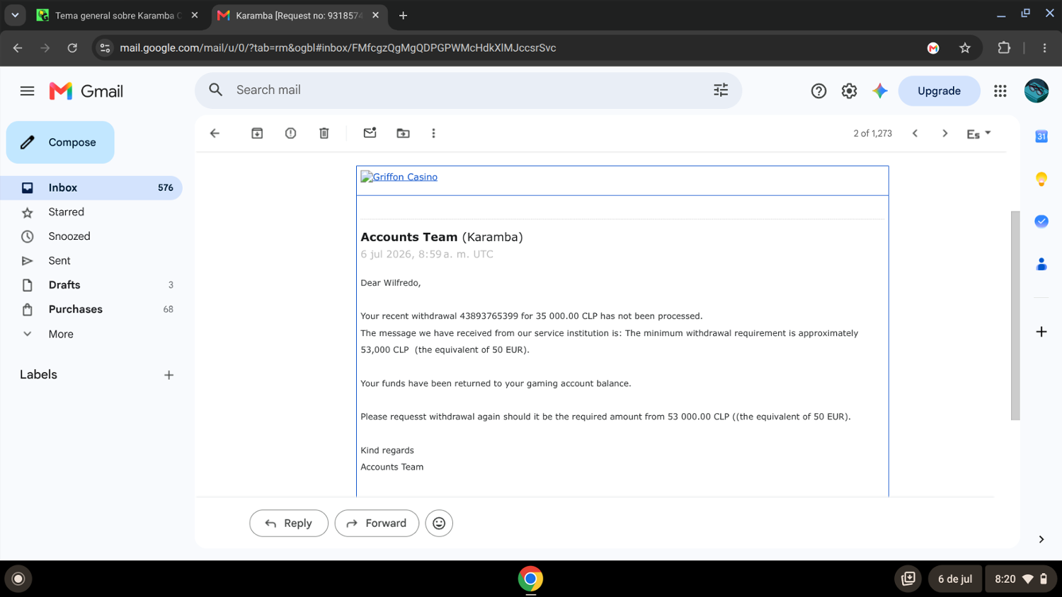Delete this email with trash icon
1062x597 pixels.
click(324, 133)
